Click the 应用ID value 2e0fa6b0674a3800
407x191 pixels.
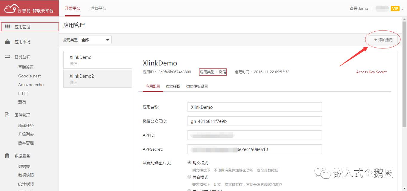point(175,72)
